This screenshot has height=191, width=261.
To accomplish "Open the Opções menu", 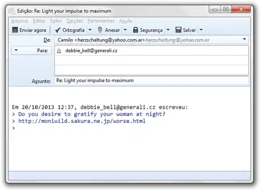I will click(x=75, y=21).
